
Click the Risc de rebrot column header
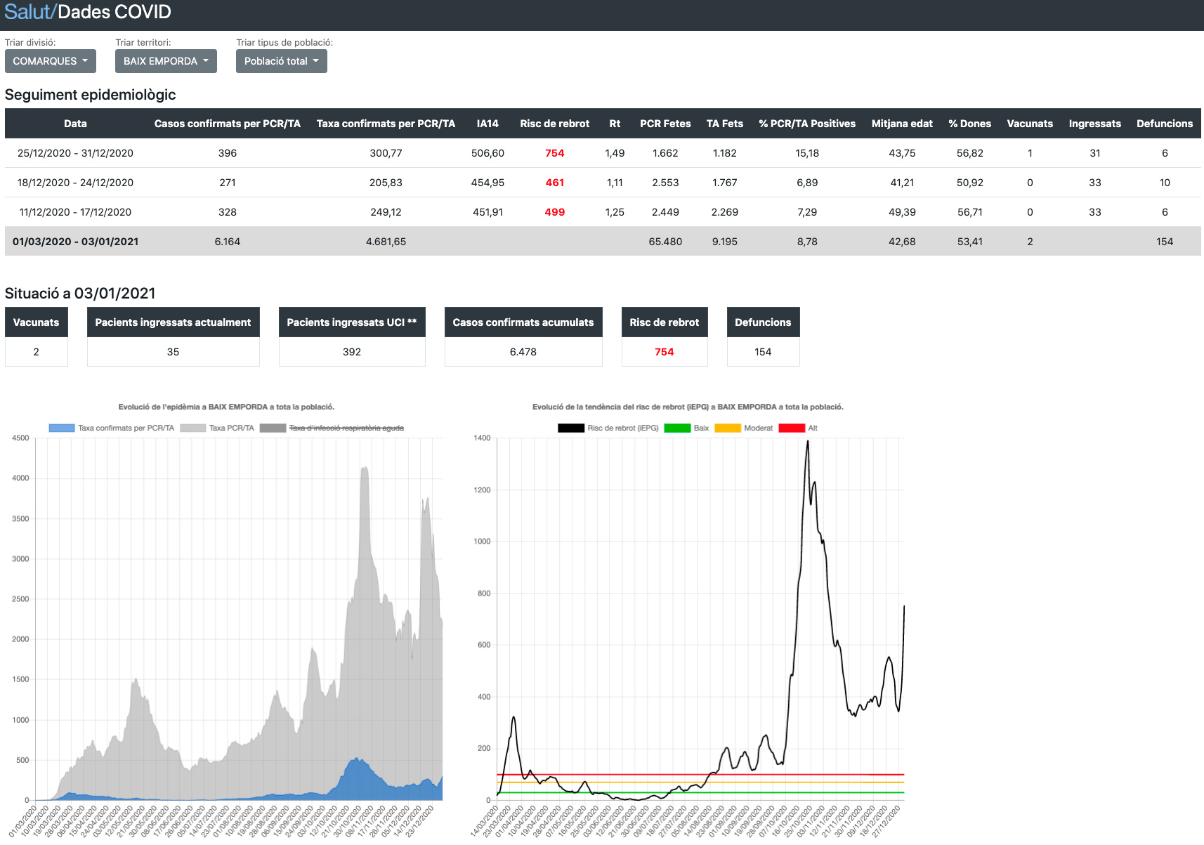click(x=554, y=124)
